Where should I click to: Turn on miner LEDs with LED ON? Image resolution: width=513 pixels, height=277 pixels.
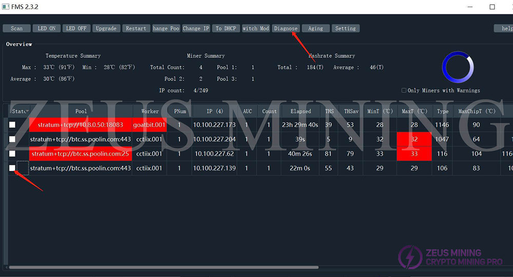click(47, 28)
